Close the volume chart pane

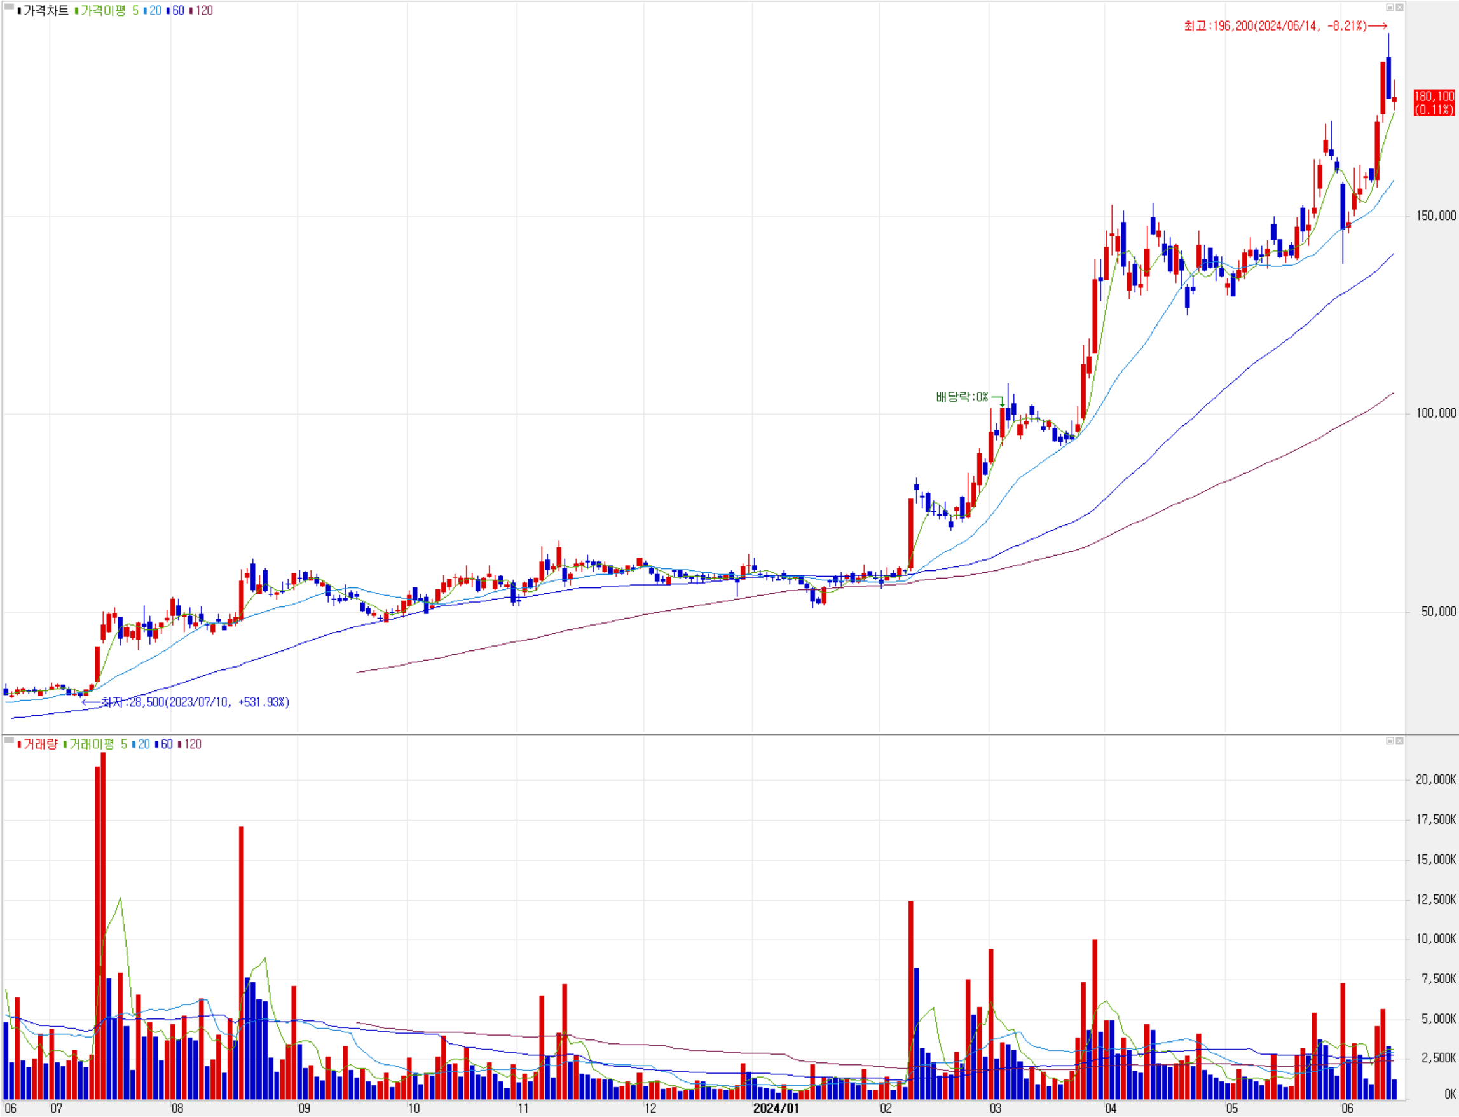coord(1399,741)
